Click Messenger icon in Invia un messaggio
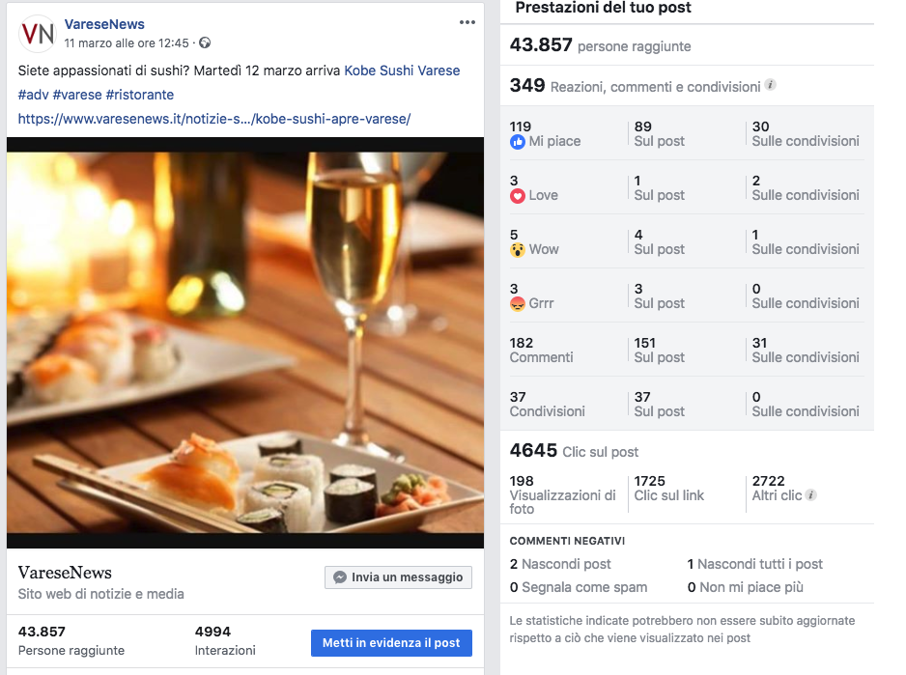The height and width of the screenshot is (675, 906). (x=340, y=577)
